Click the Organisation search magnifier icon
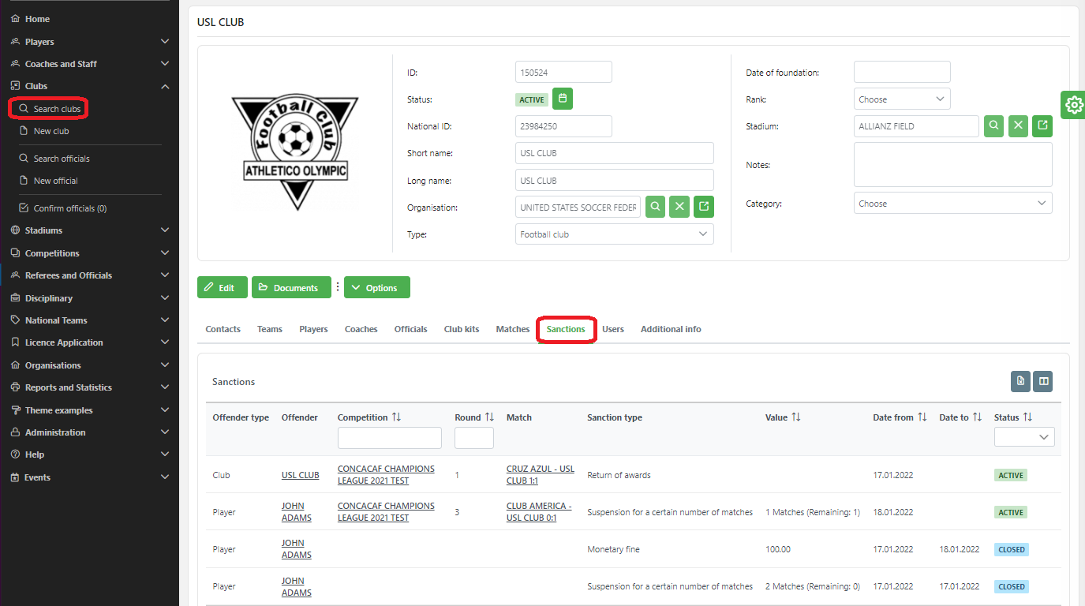 tap(655, 207)
